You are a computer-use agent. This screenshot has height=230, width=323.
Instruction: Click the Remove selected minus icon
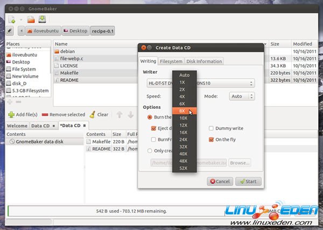(x=45, y=115)
